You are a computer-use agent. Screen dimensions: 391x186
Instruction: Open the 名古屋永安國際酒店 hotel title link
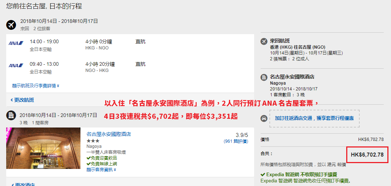[109, 134]
